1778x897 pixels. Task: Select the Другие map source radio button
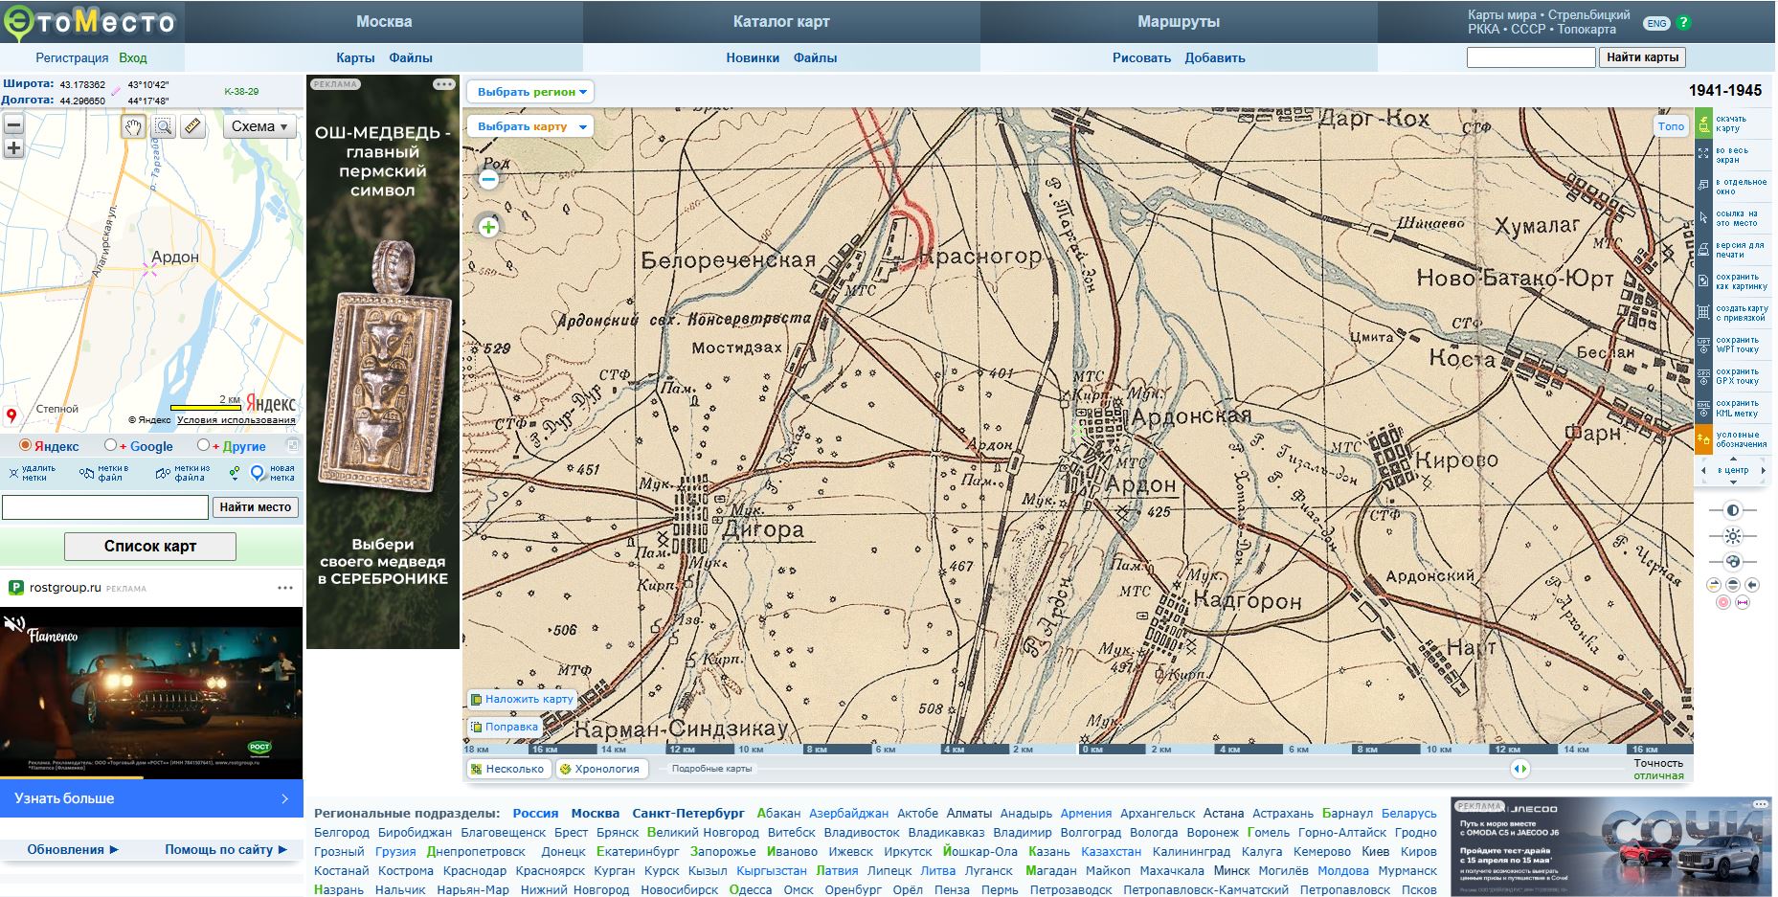point(202,445)
